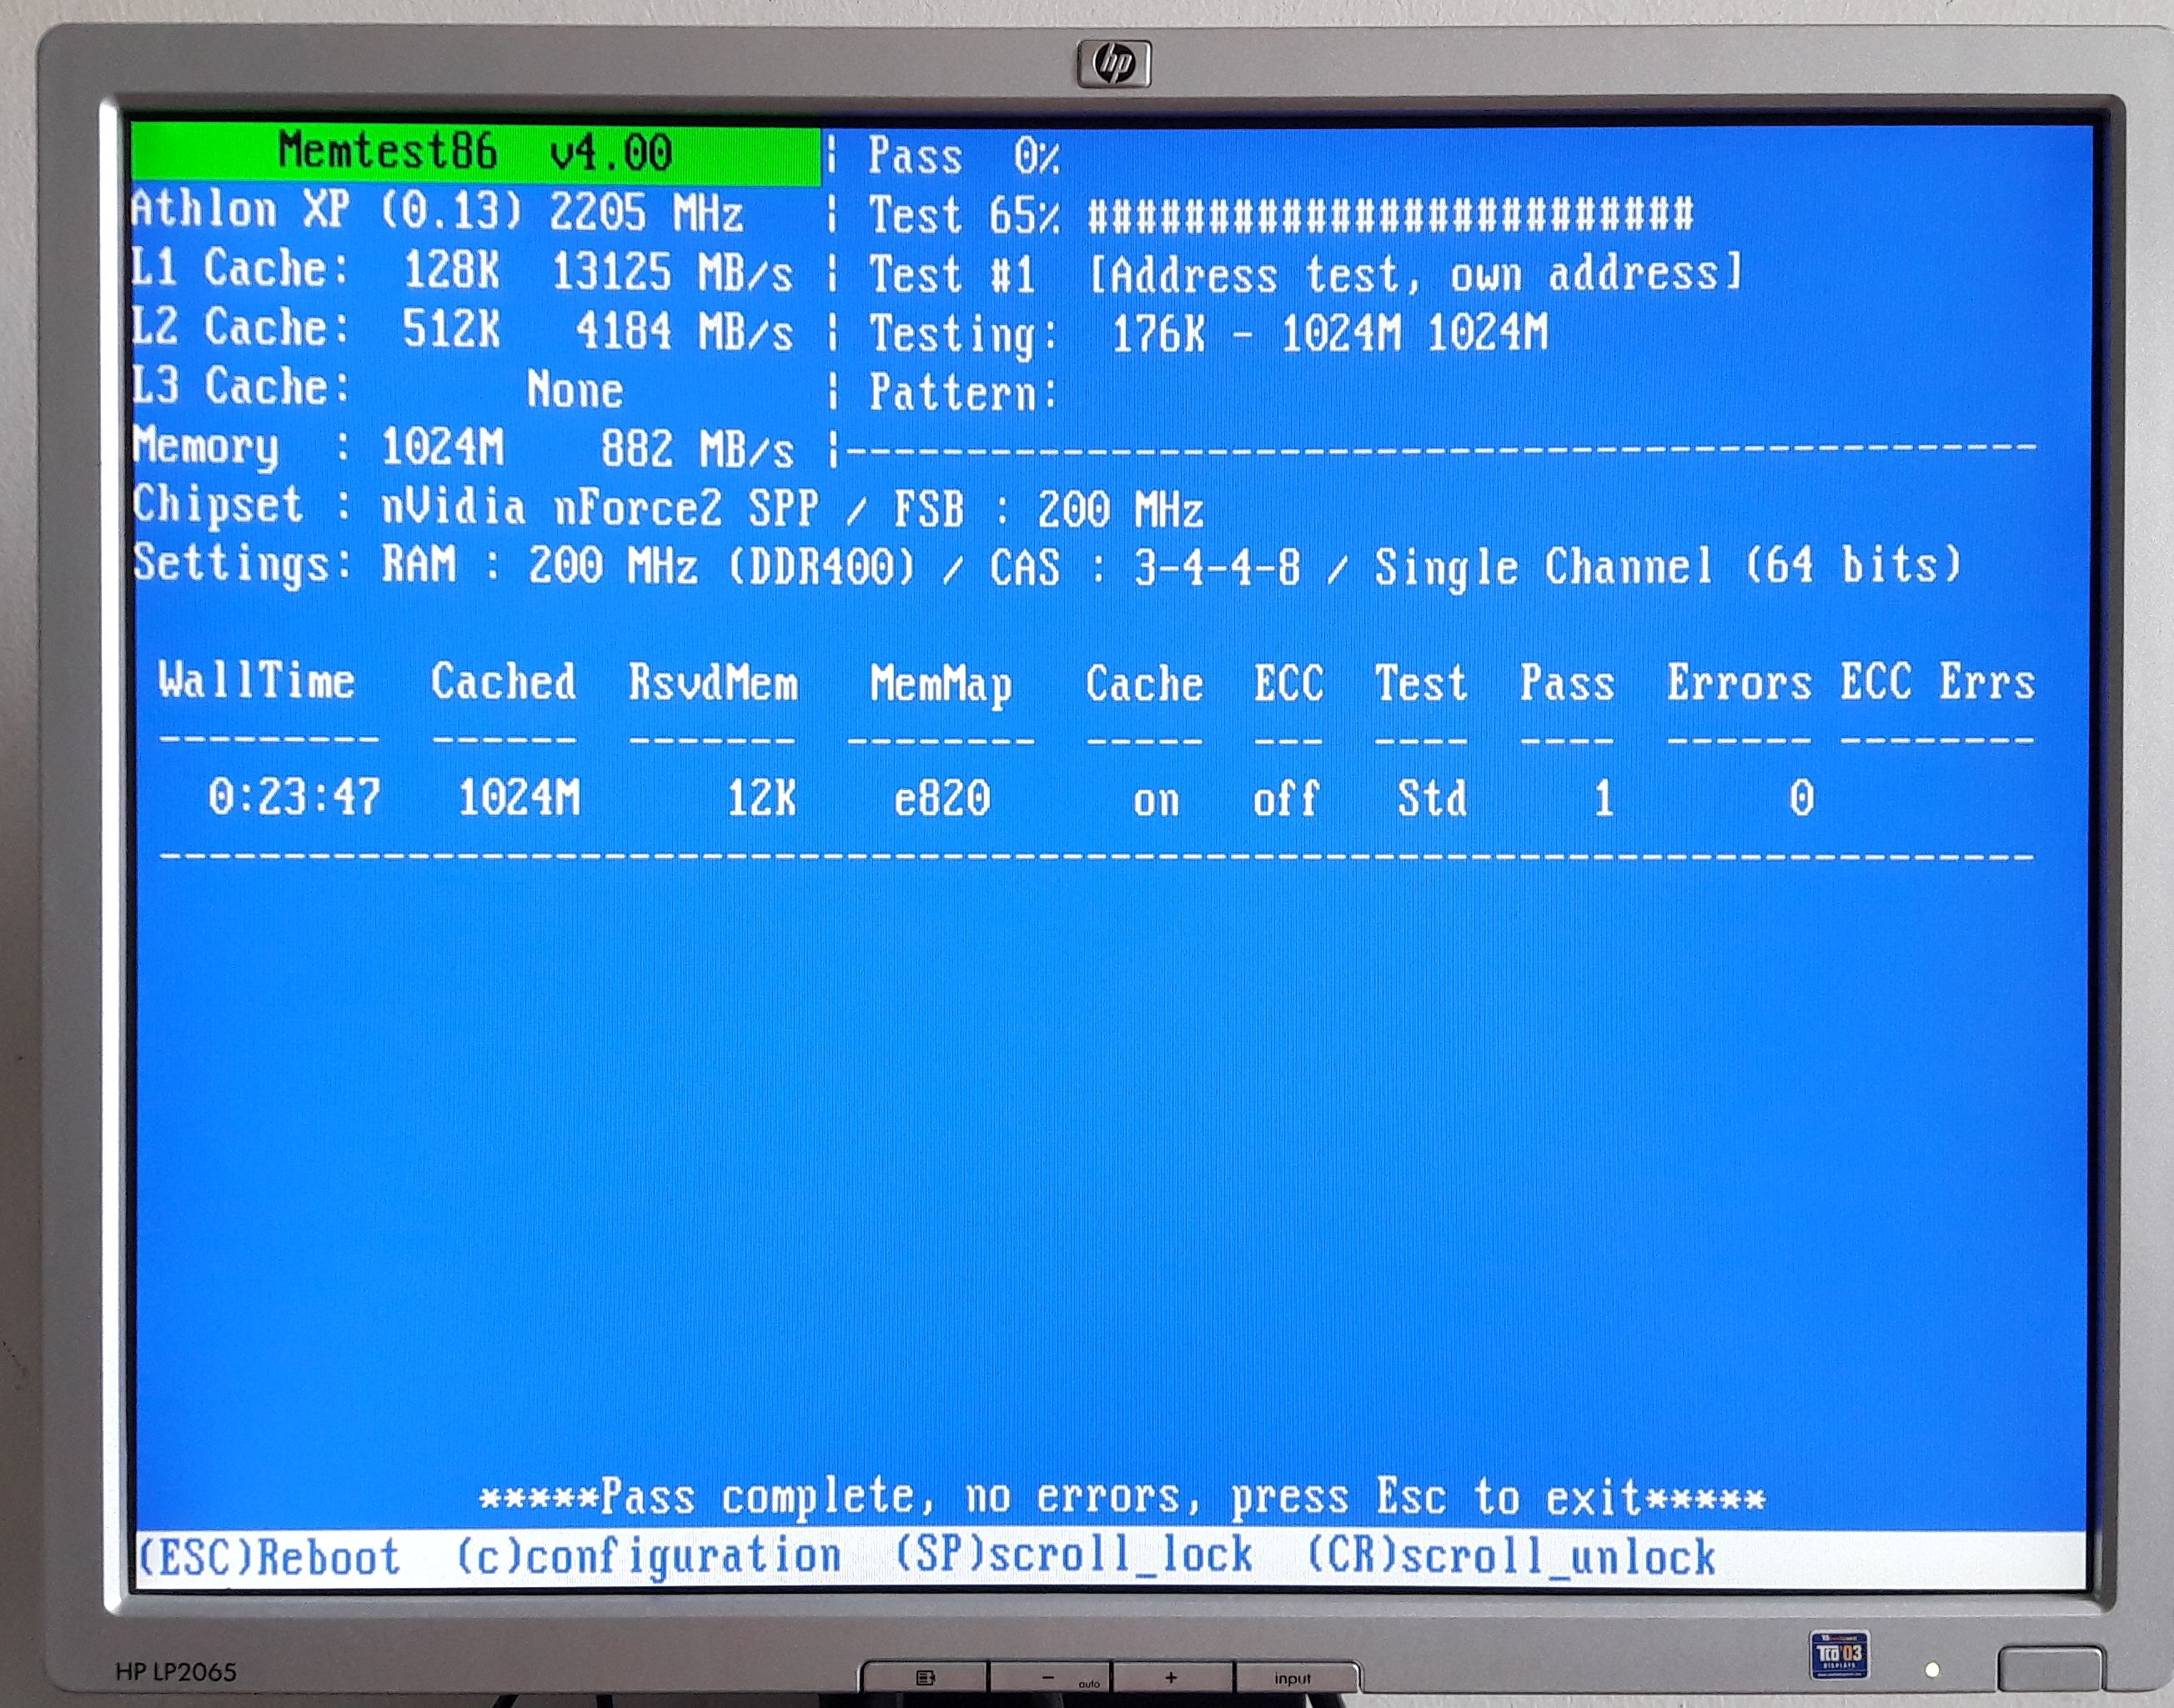Image resolution: width=2174 pixels, height=1708 pixels.
Task: Click the Single Channel (64 bits) text
Action: click(x=1668, y=566)
